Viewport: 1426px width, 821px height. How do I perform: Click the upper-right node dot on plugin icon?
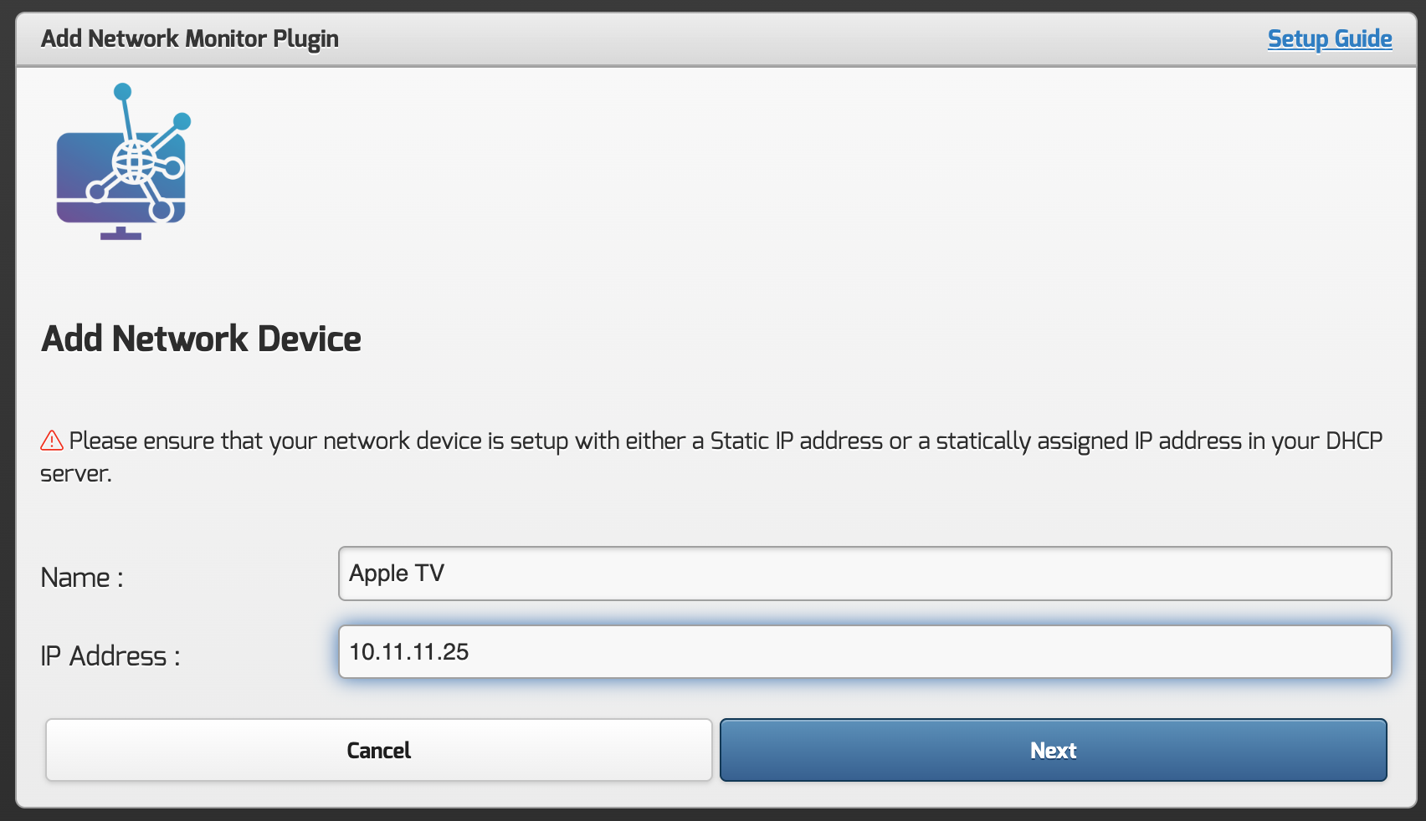[182, 122]
